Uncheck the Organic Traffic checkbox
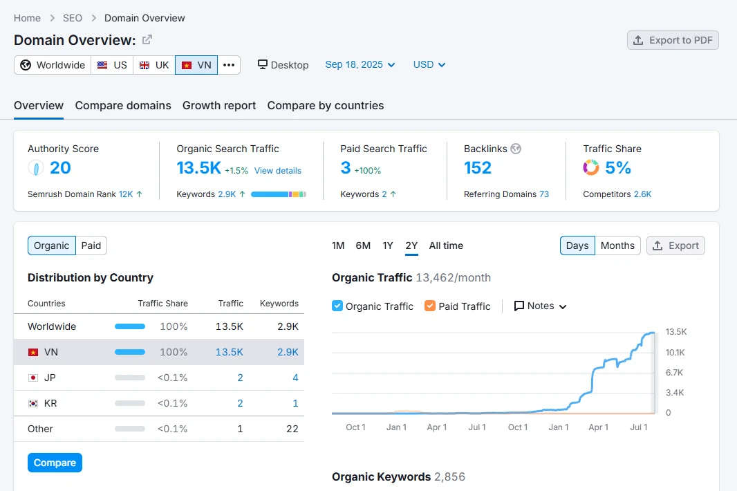 click(337, 306)
